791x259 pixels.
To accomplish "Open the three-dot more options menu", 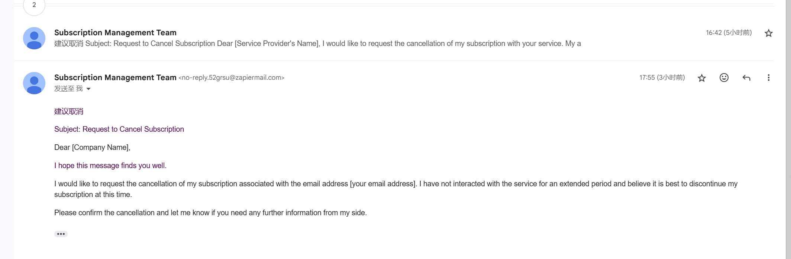I will pos(768,78).
